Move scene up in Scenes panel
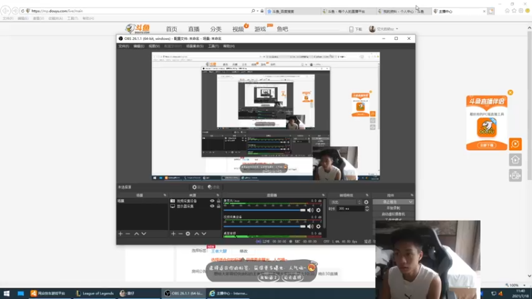Viewport: 532px width, 299px height. (x=136, y=234)
